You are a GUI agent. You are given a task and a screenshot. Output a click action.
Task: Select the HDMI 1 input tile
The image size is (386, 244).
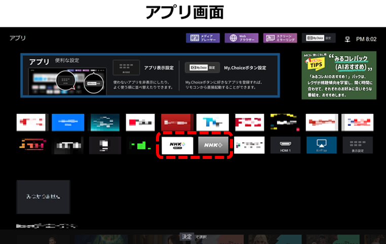point(285,145)
